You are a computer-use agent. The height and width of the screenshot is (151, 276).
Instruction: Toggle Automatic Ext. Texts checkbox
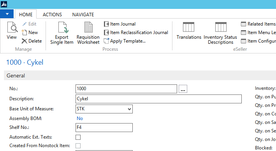click(78, 137)
